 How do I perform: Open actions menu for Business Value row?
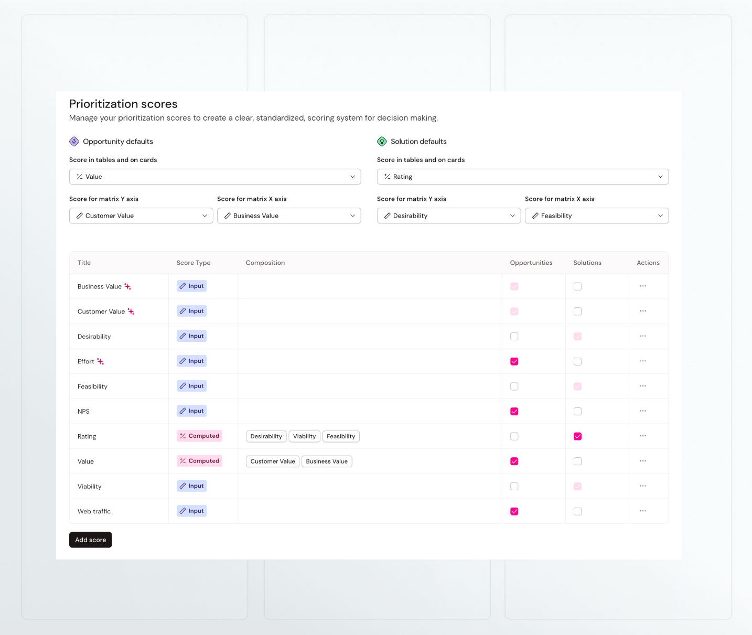[643, 286]
